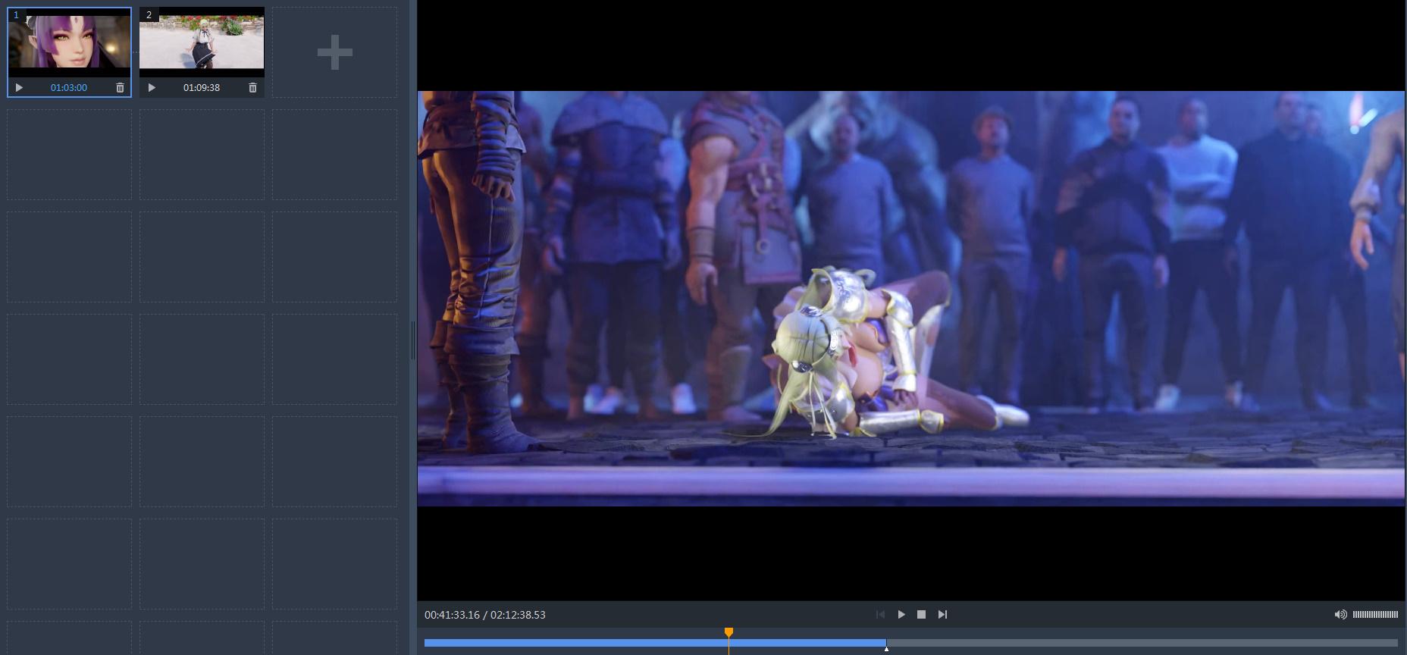Image resolution: width=1407 pixels, height=655 pixels.
Task: Delete clip 1 with trash icon
Action: (120, 88)
